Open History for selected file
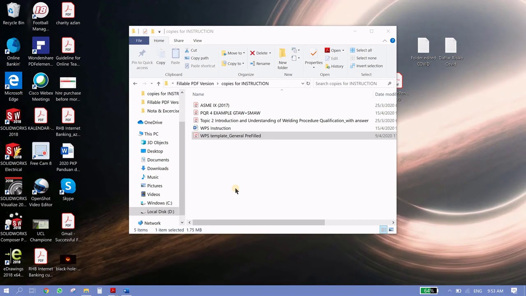Viewport: 526px width, 296px height. (334, 66)
